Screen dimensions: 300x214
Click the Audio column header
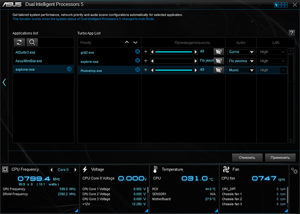pos(240,42)
